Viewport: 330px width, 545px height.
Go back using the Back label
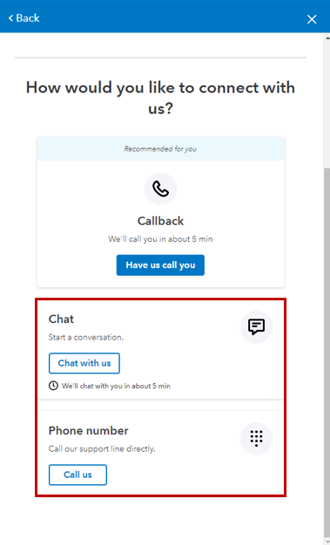[28, 18]
